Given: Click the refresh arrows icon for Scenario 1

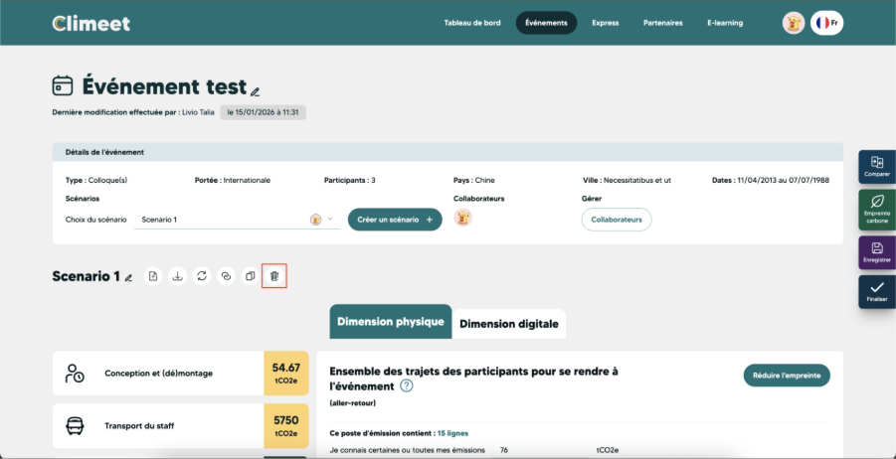Looking at the screenshot, I should coord(202,276).
